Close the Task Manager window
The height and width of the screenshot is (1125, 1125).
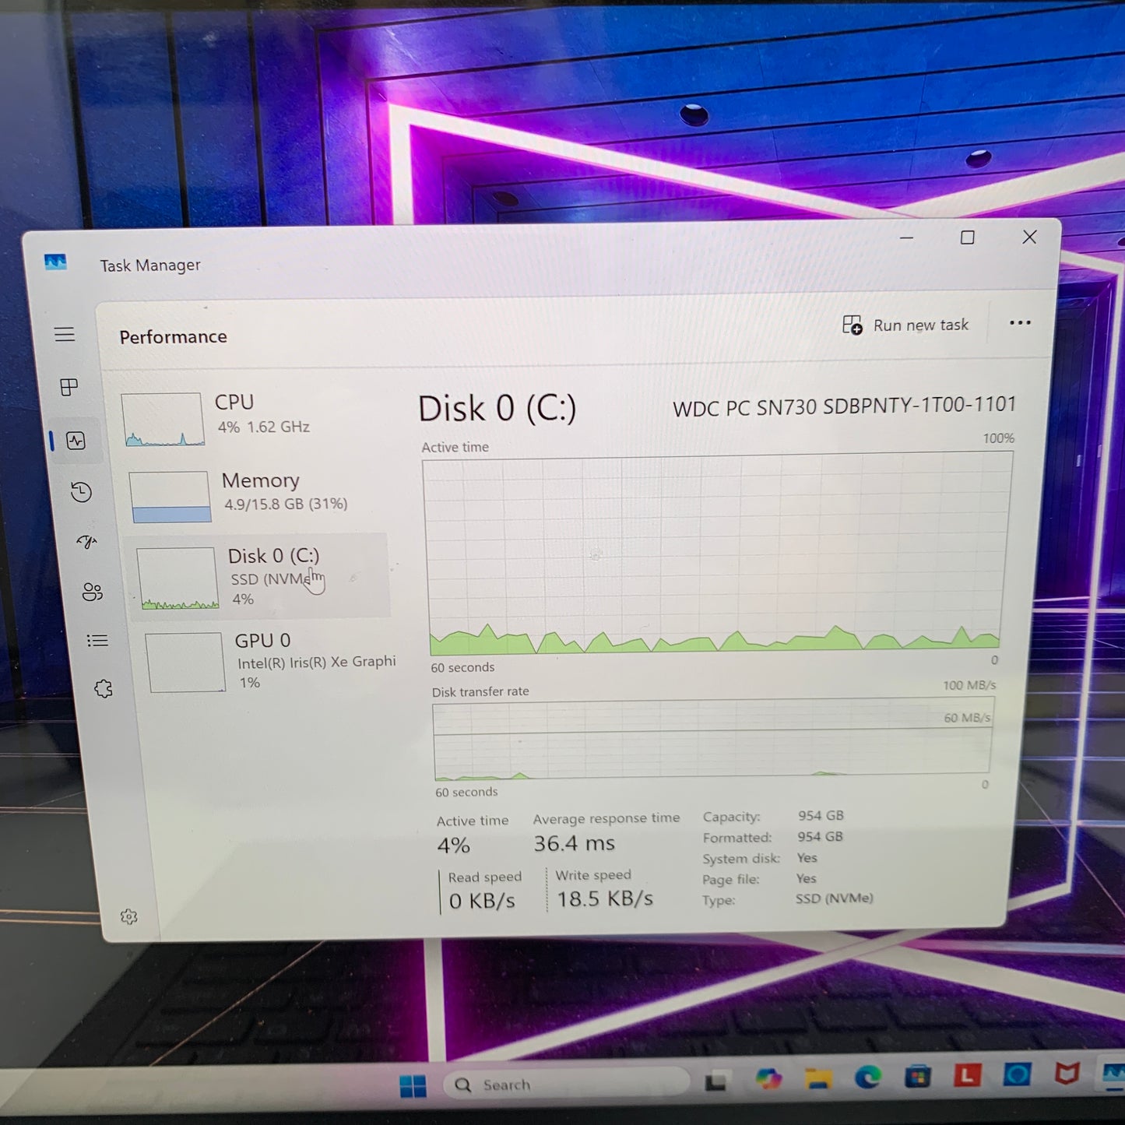[1029, 237]
